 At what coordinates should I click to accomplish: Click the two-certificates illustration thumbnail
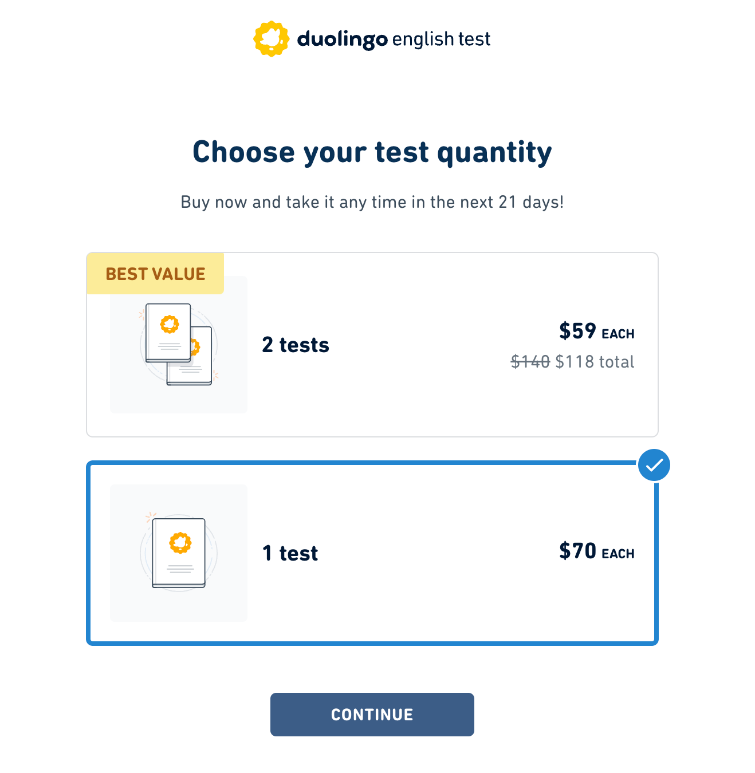point(179,345)
